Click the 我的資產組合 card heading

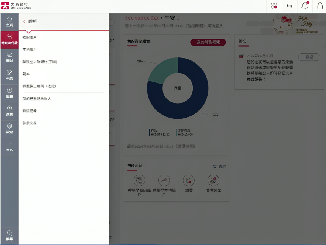(139, 41)
